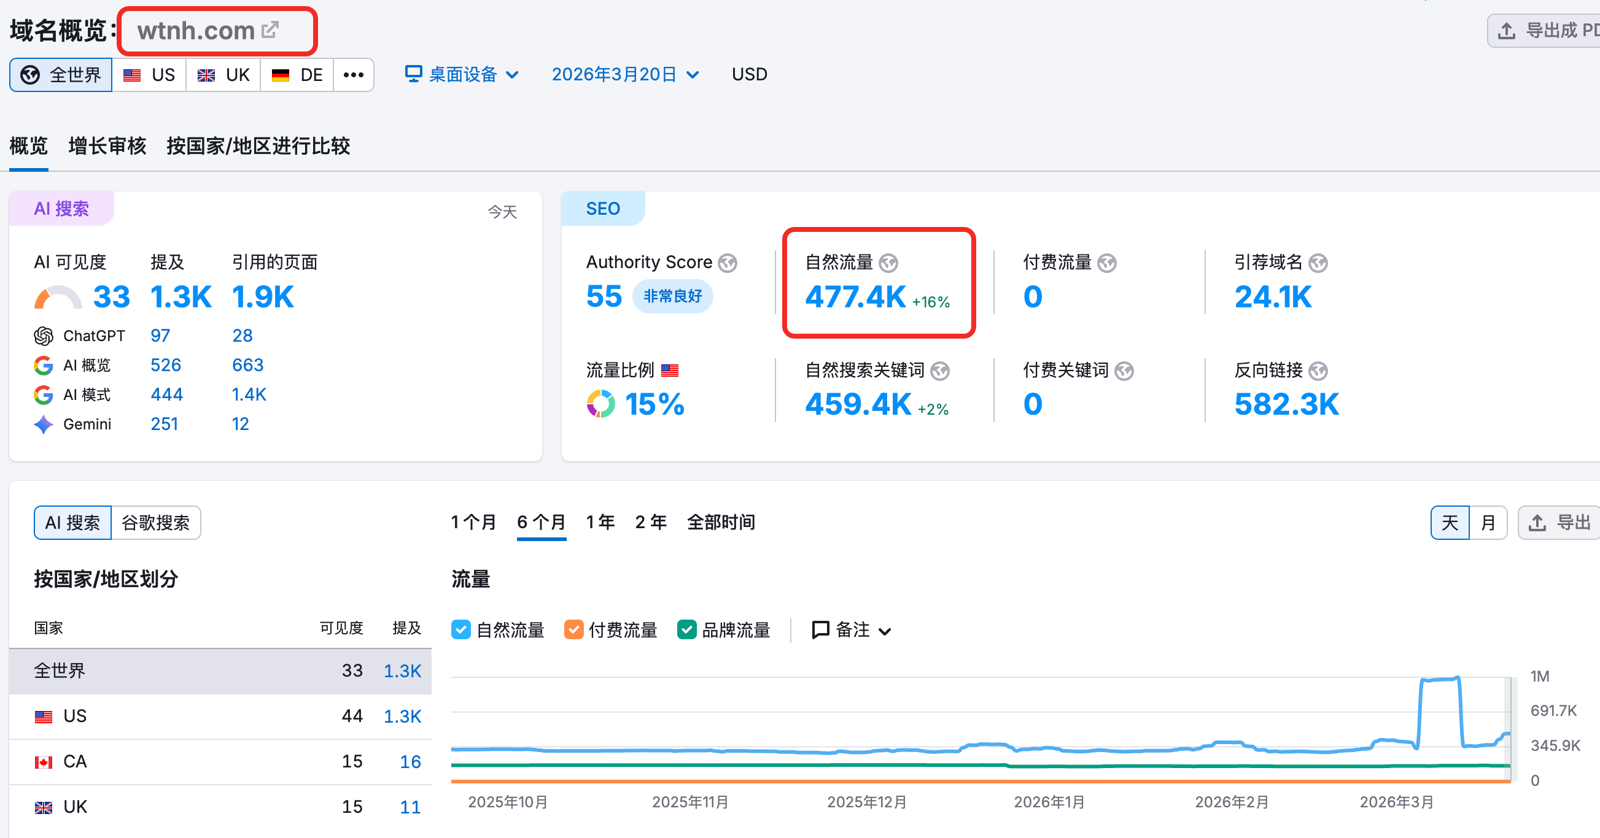Viewport: 1600px width, 838px height.
Task: Switch to 谷歌搜索 view
Action: pos(155,523)
